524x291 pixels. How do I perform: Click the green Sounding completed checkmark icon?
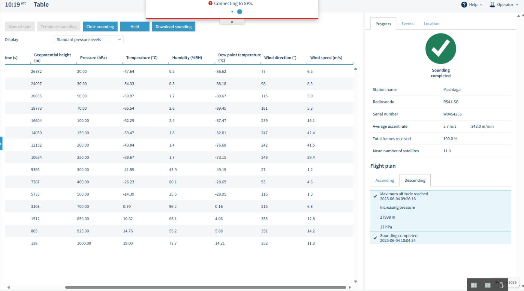(x=441, y=48)
